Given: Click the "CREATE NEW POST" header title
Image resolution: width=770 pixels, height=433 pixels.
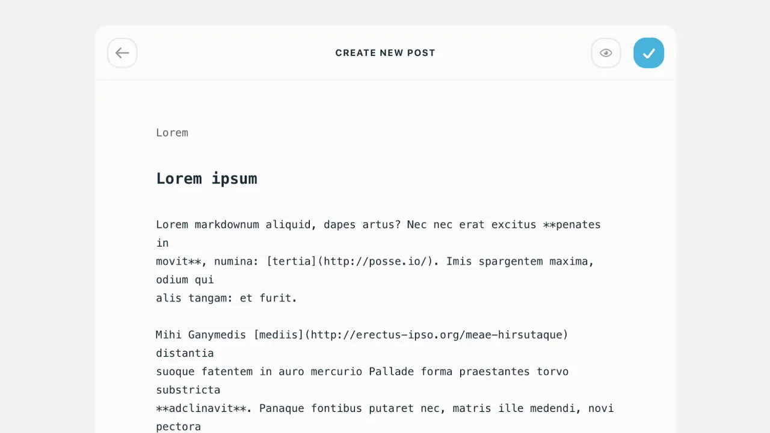Looking at the screenshot, I should 385,53.
